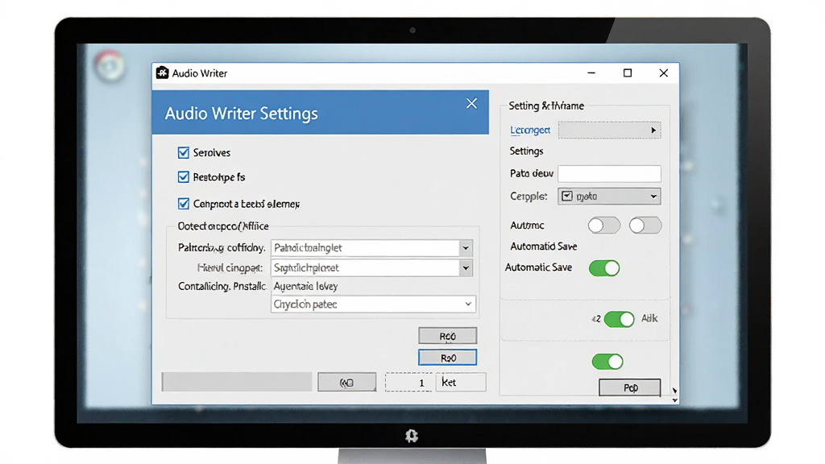Toggle the third checkbox below Restohpe fs
The image size is (825, 464).
point(183,204)
